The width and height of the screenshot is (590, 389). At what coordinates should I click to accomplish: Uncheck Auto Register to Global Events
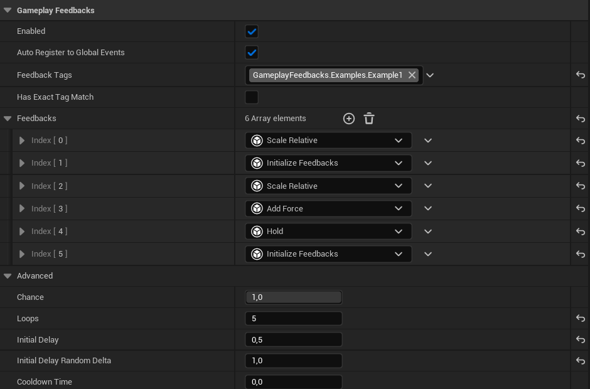click(x=252, y=52)
